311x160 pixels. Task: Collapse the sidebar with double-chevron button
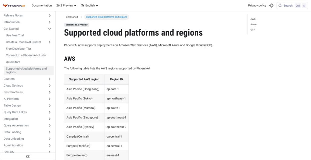(28, 156)
